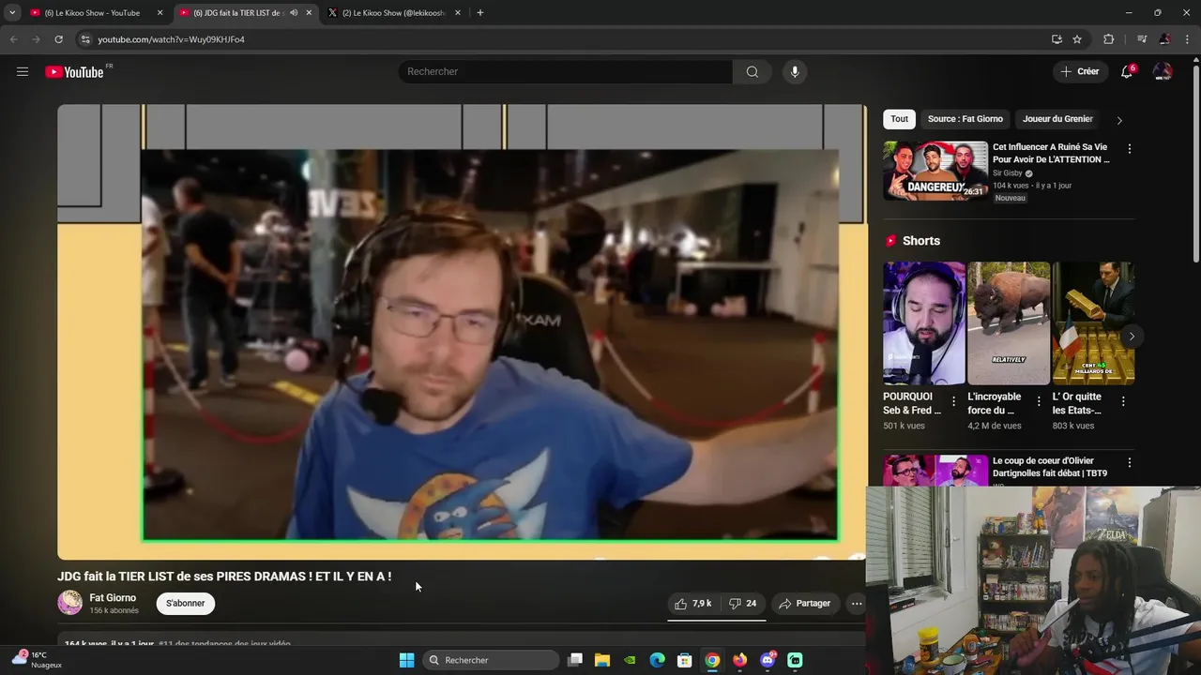Click the video player to pause
Viewport: 1201px width, 675px height.
462,332
